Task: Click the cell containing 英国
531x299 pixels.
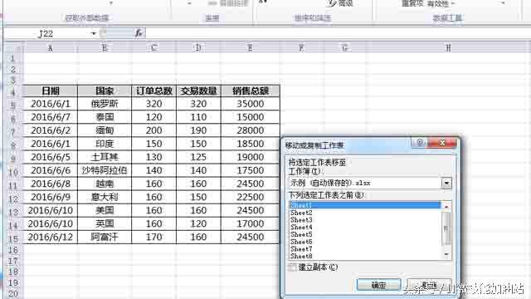Action: click(105, 223)
